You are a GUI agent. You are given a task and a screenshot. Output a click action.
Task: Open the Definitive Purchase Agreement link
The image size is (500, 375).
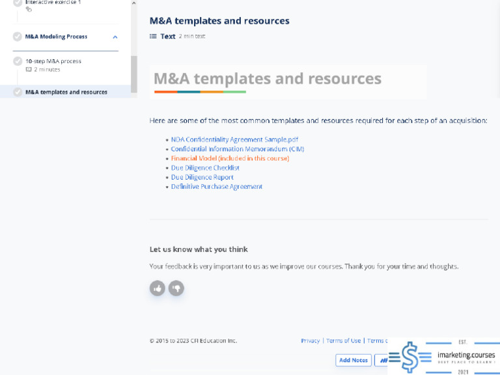click(217, 187)
